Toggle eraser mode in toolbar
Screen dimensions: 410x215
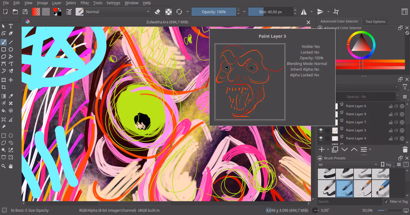pos(158,12)
